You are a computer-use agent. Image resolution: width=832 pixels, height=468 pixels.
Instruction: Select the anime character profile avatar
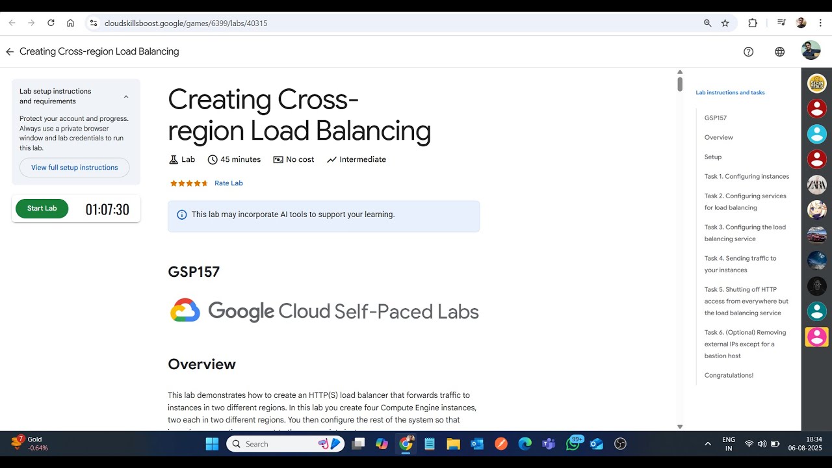pos(816,210)
